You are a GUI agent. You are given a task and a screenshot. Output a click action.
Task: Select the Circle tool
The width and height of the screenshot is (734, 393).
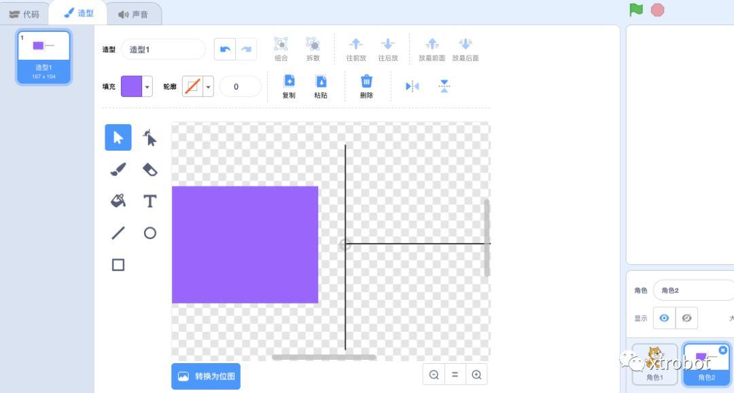click(x=150, y=233)
